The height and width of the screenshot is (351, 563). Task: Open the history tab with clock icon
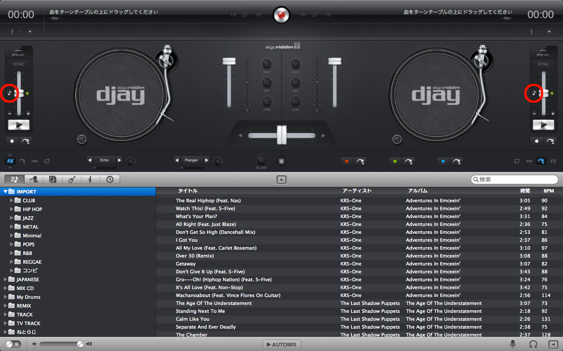click(x=110, y=179)
